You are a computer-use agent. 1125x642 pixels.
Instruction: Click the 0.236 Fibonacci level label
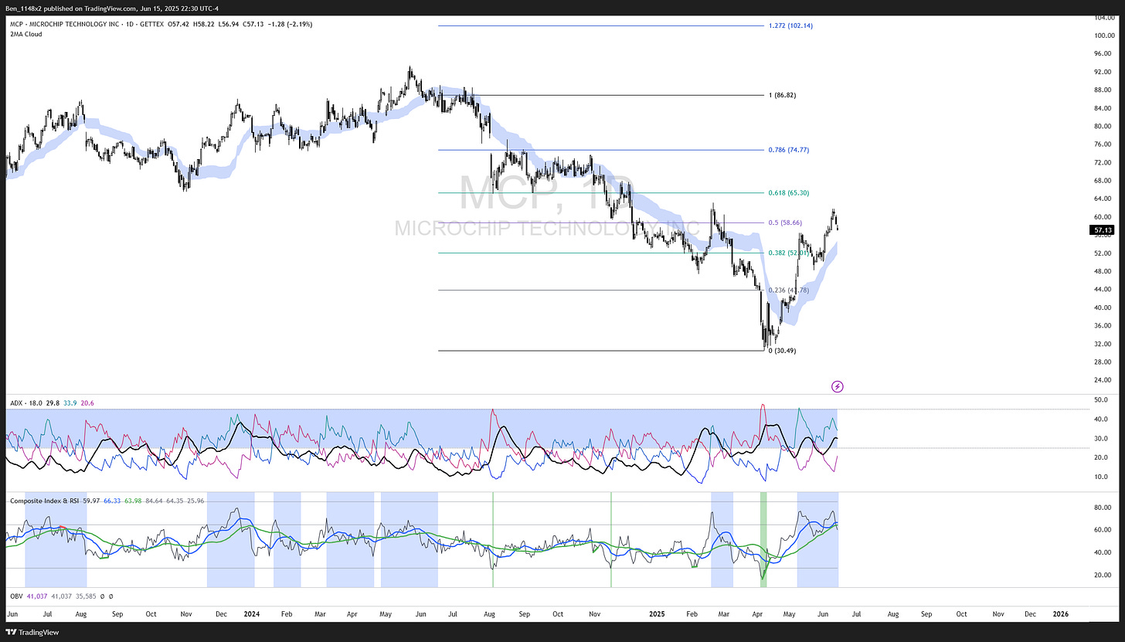tap(788, 290)
